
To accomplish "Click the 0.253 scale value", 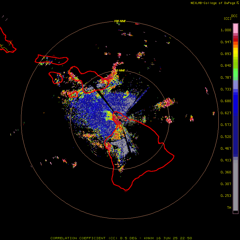I will (x=226, y=196).
